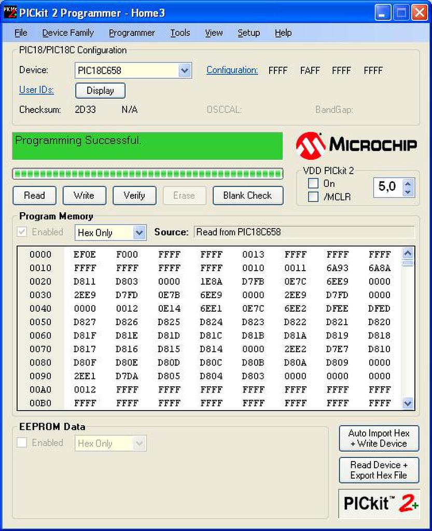Select memory cell D7E7 in row 0070
The width and height of the screenshot is (432, 531).
(x=338, y=350)
